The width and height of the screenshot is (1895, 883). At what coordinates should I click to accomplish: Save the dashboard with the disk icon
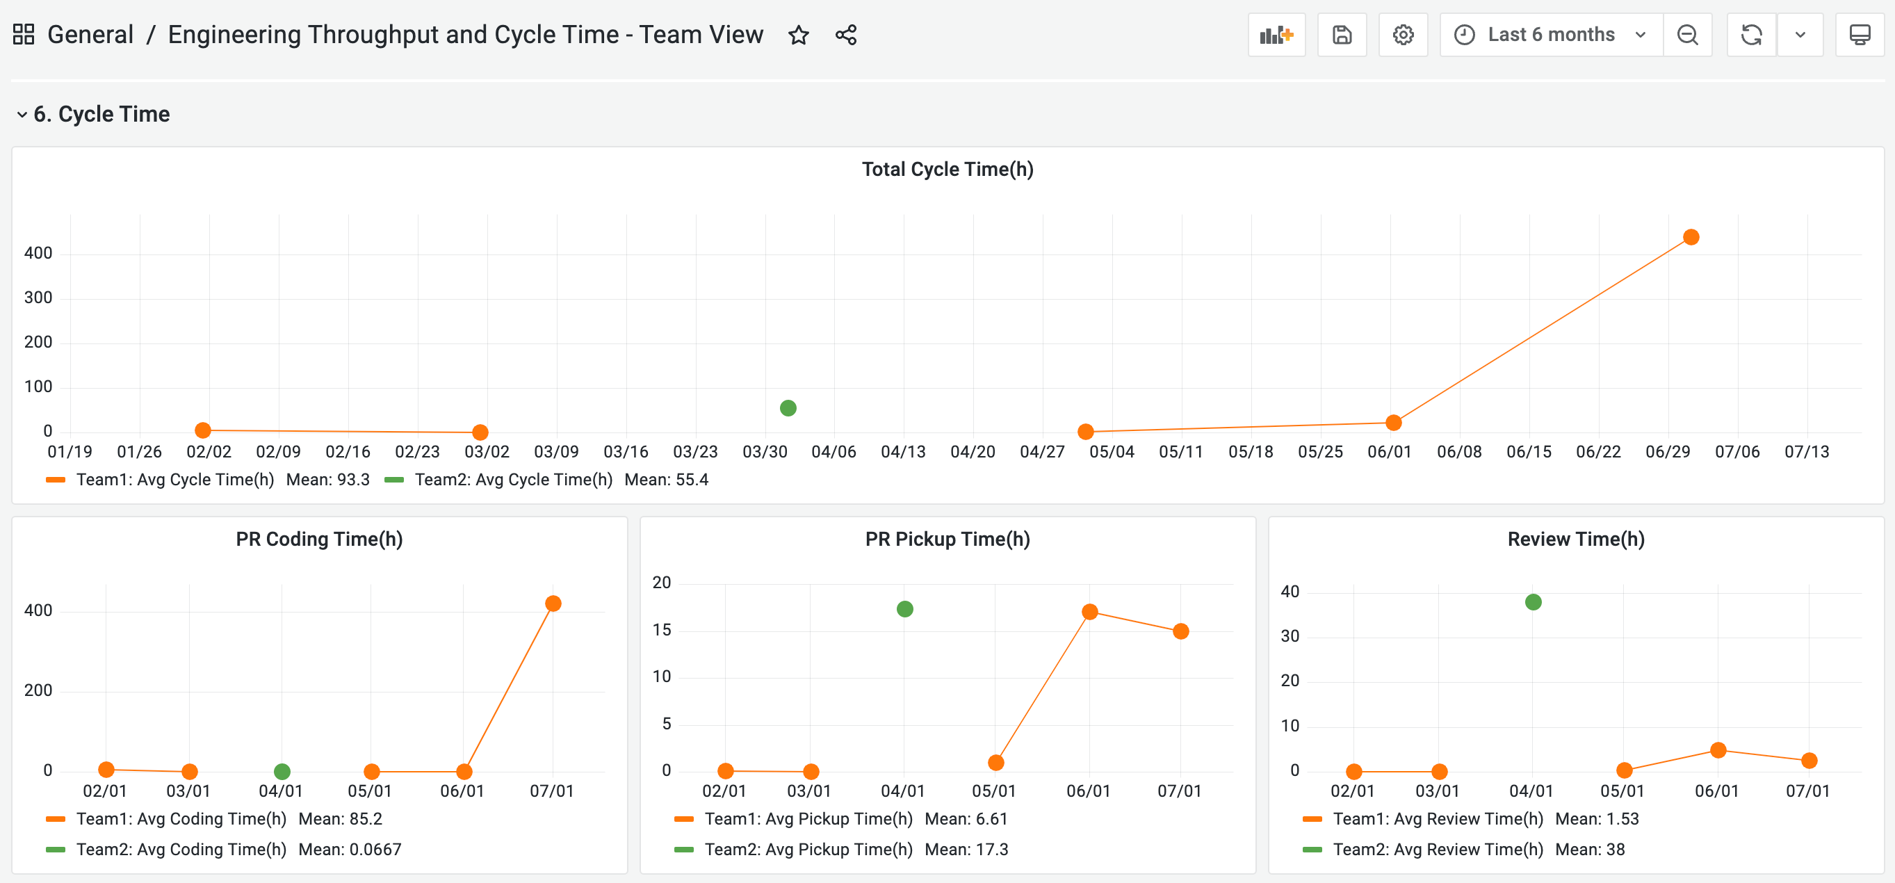(1341, 35)
